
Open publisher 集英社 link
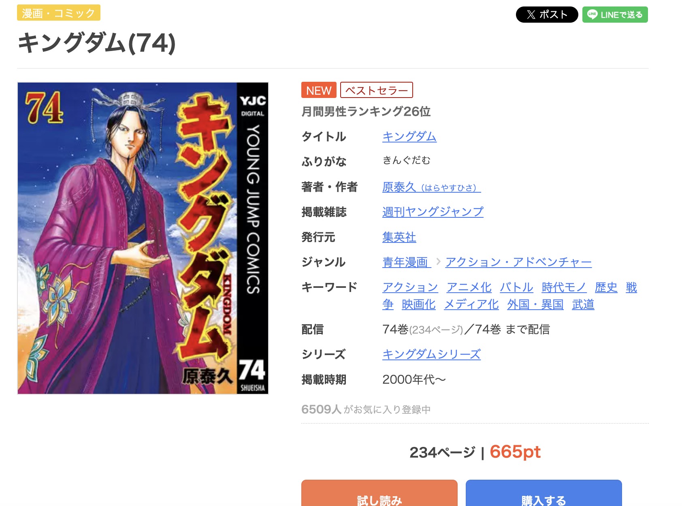(399, 237)
